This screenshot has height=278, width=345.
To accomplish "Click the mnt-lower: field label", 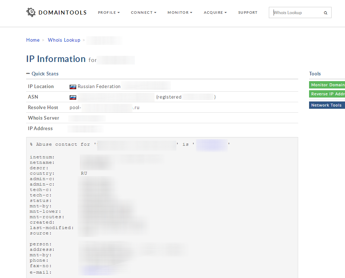I will tap(45, 211).
